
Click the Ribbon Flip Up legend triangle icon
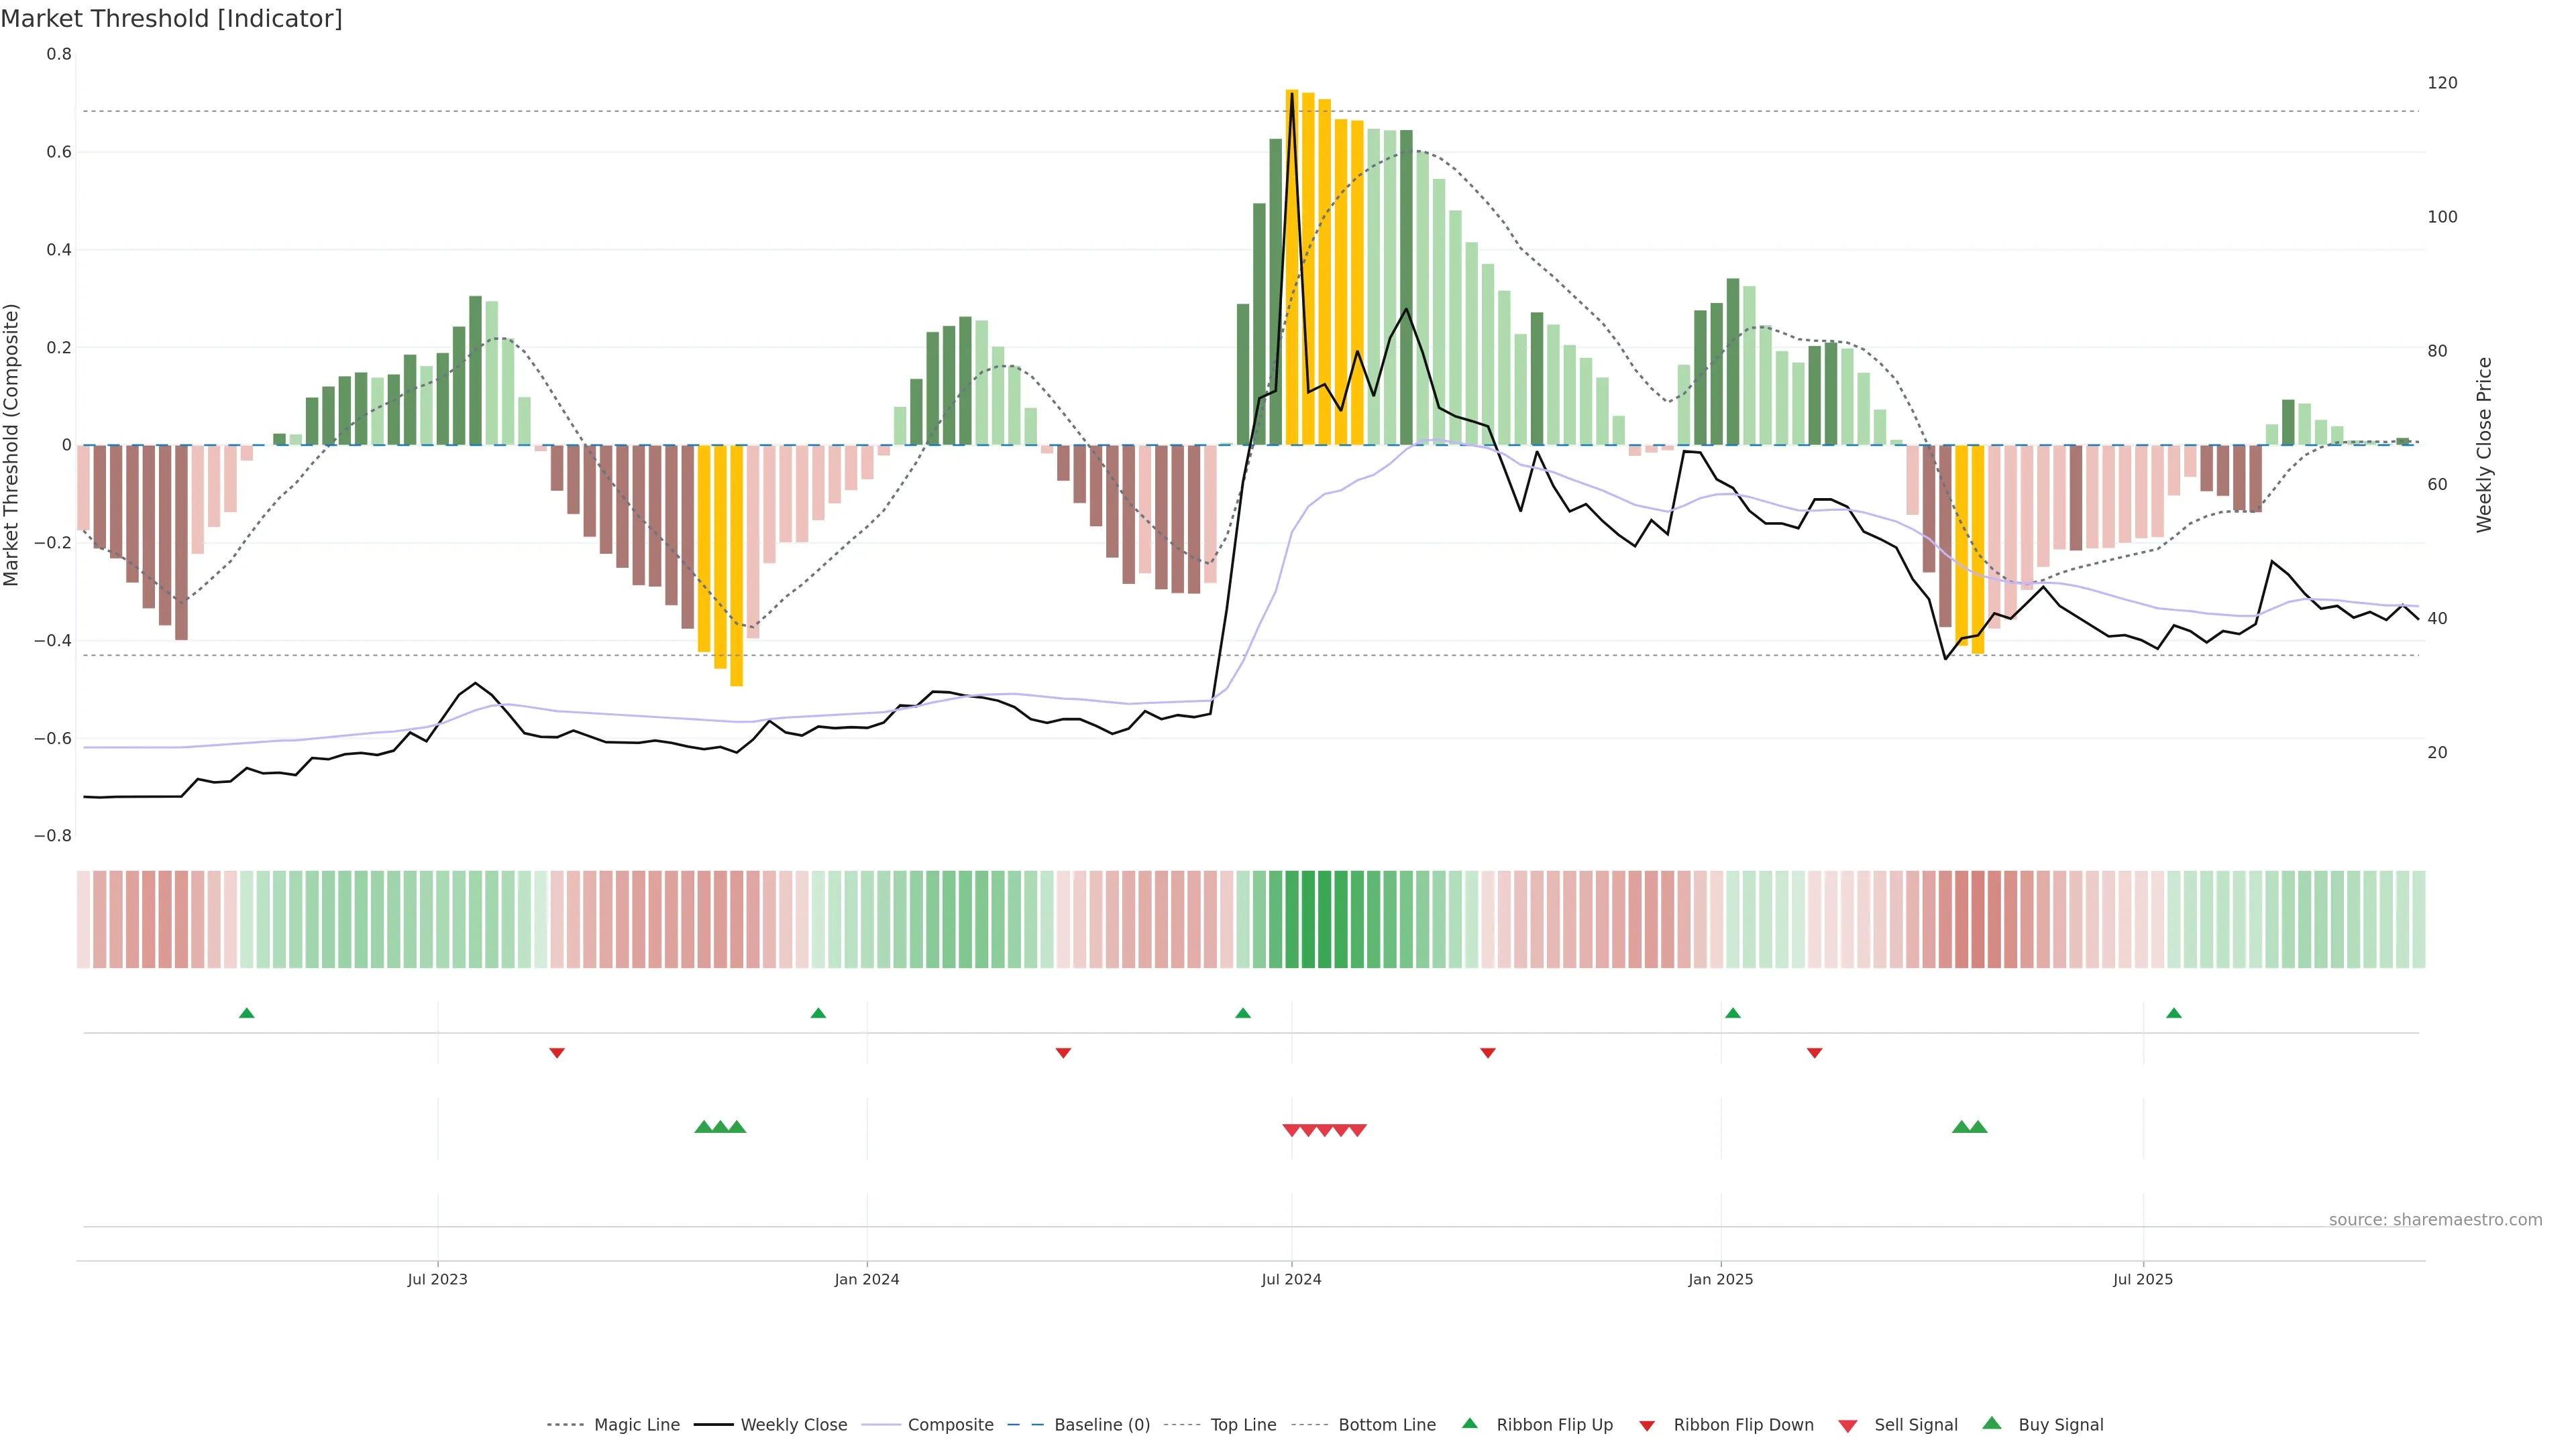coord(1469,1423)
